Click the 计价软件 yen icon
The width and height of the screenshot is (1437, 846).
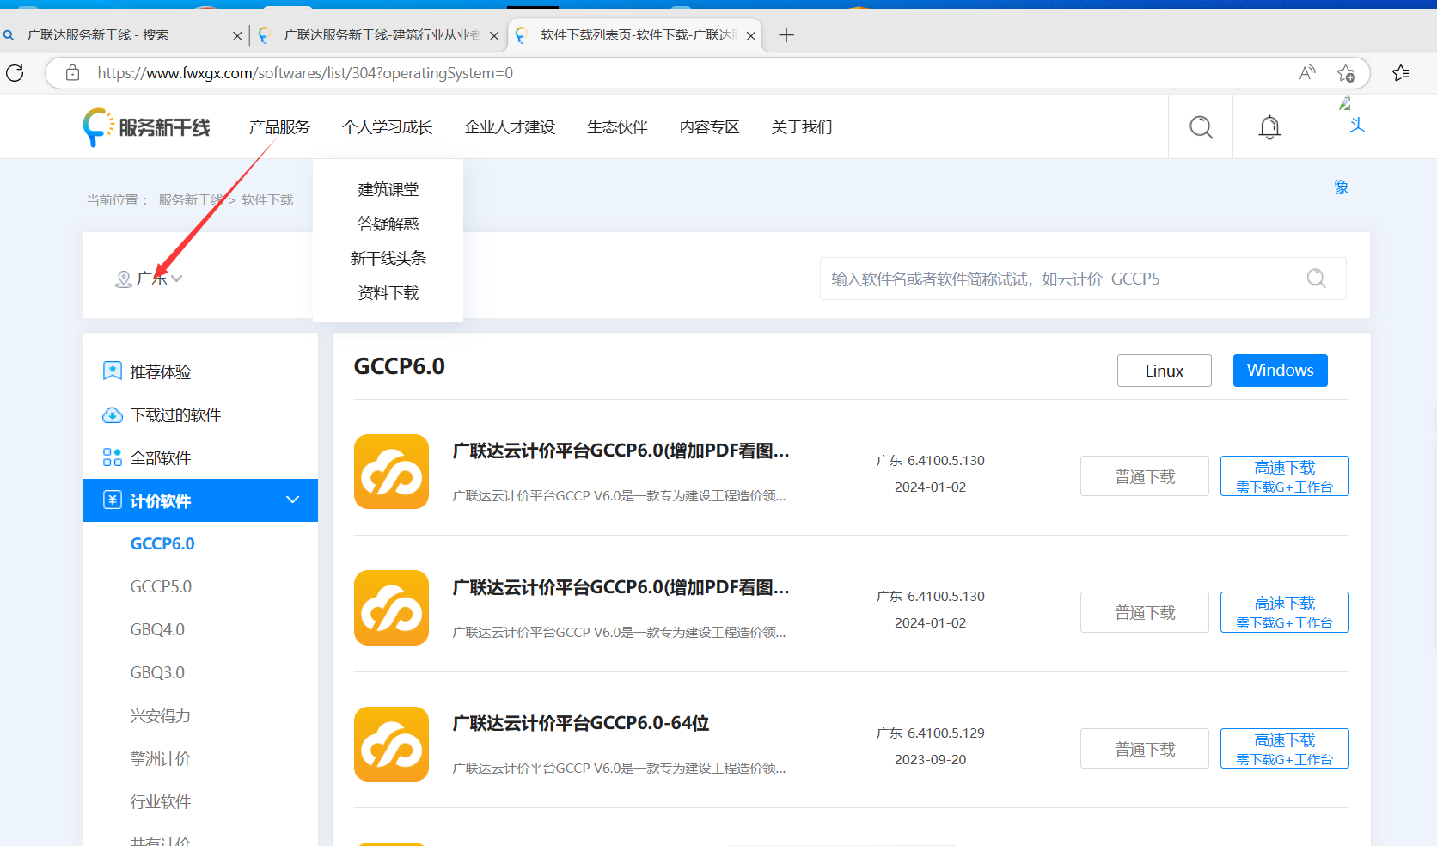[x=113, y=500]
